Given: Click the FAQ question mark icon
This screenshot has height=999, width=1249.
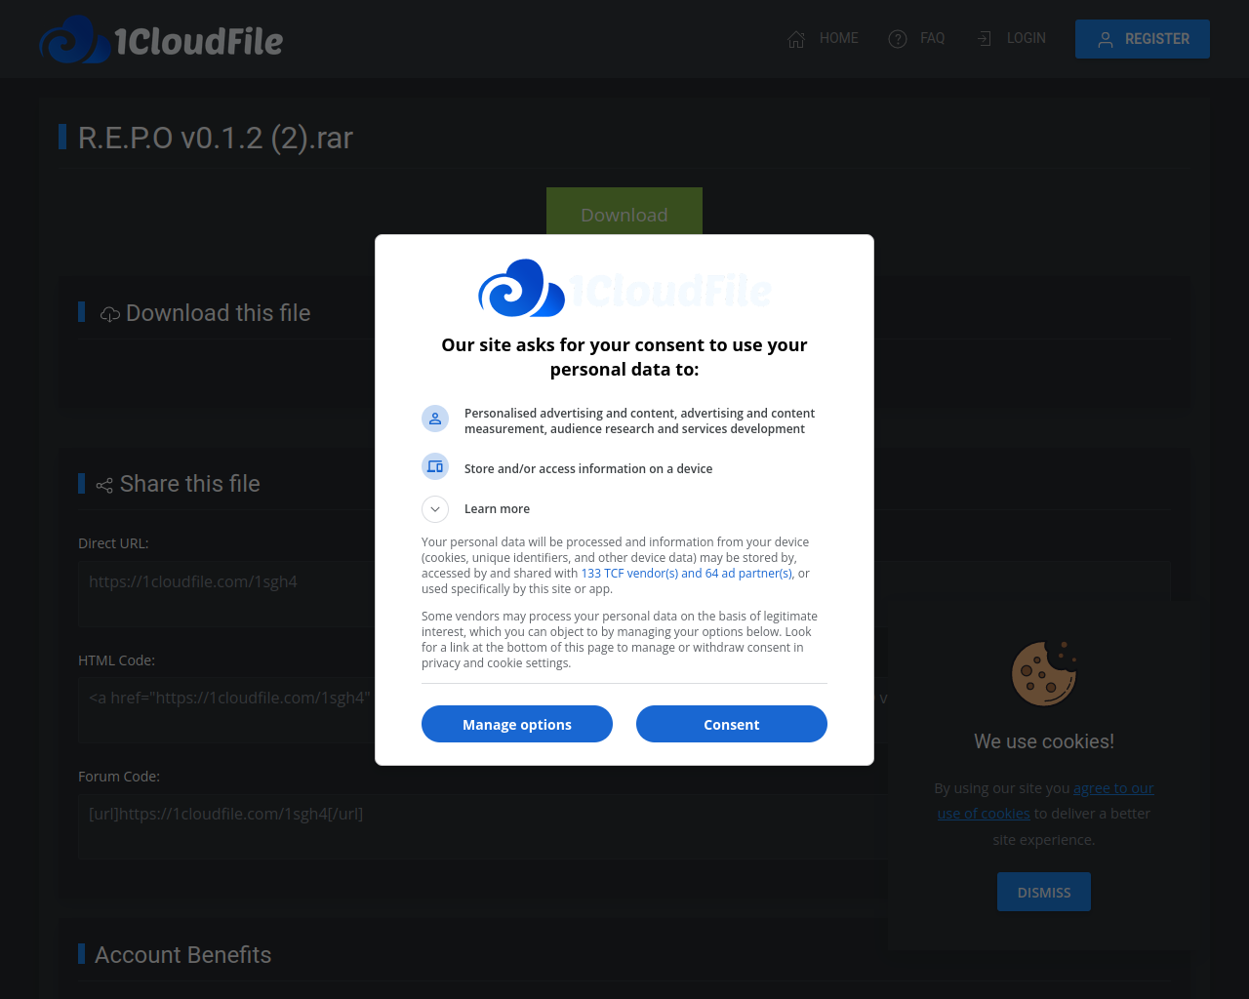Looking at the screenshot, I should coord(898,39).
